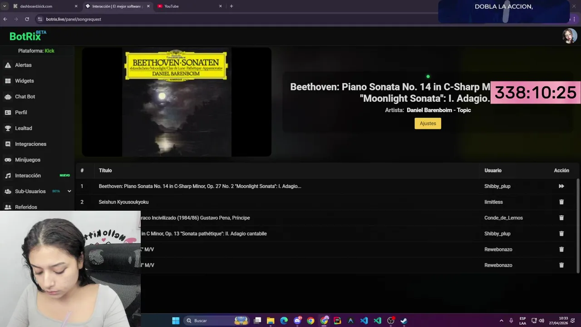581x327 pixels.
Task: View site information icon in address bar
Action: [40, 19]
